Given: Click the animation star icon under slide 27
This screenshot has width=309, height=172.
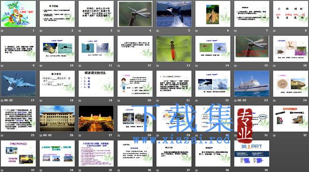Looking at the screenshot, I should [80, 136].
